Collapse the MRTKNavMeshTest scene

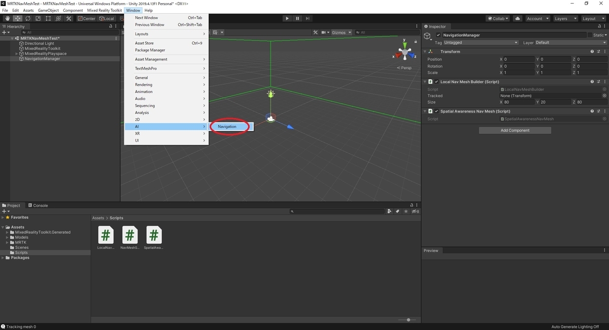tap(12, 38)
